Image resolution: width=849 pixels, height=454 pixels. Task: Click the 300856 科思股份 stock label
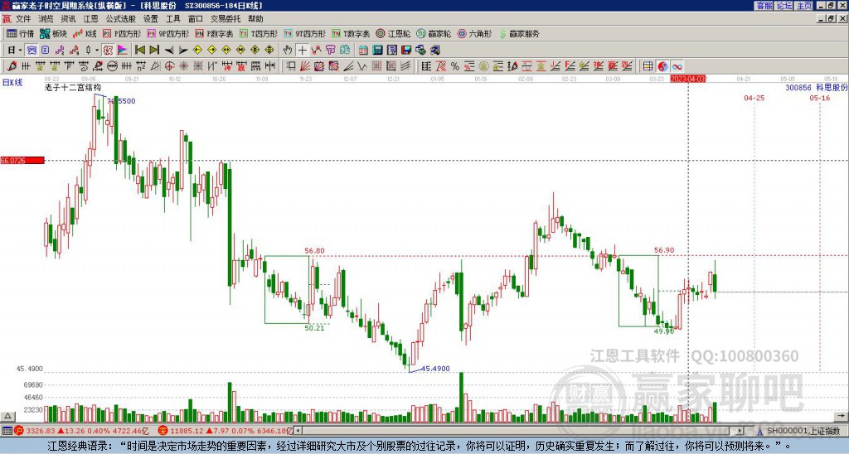(817, 87)
